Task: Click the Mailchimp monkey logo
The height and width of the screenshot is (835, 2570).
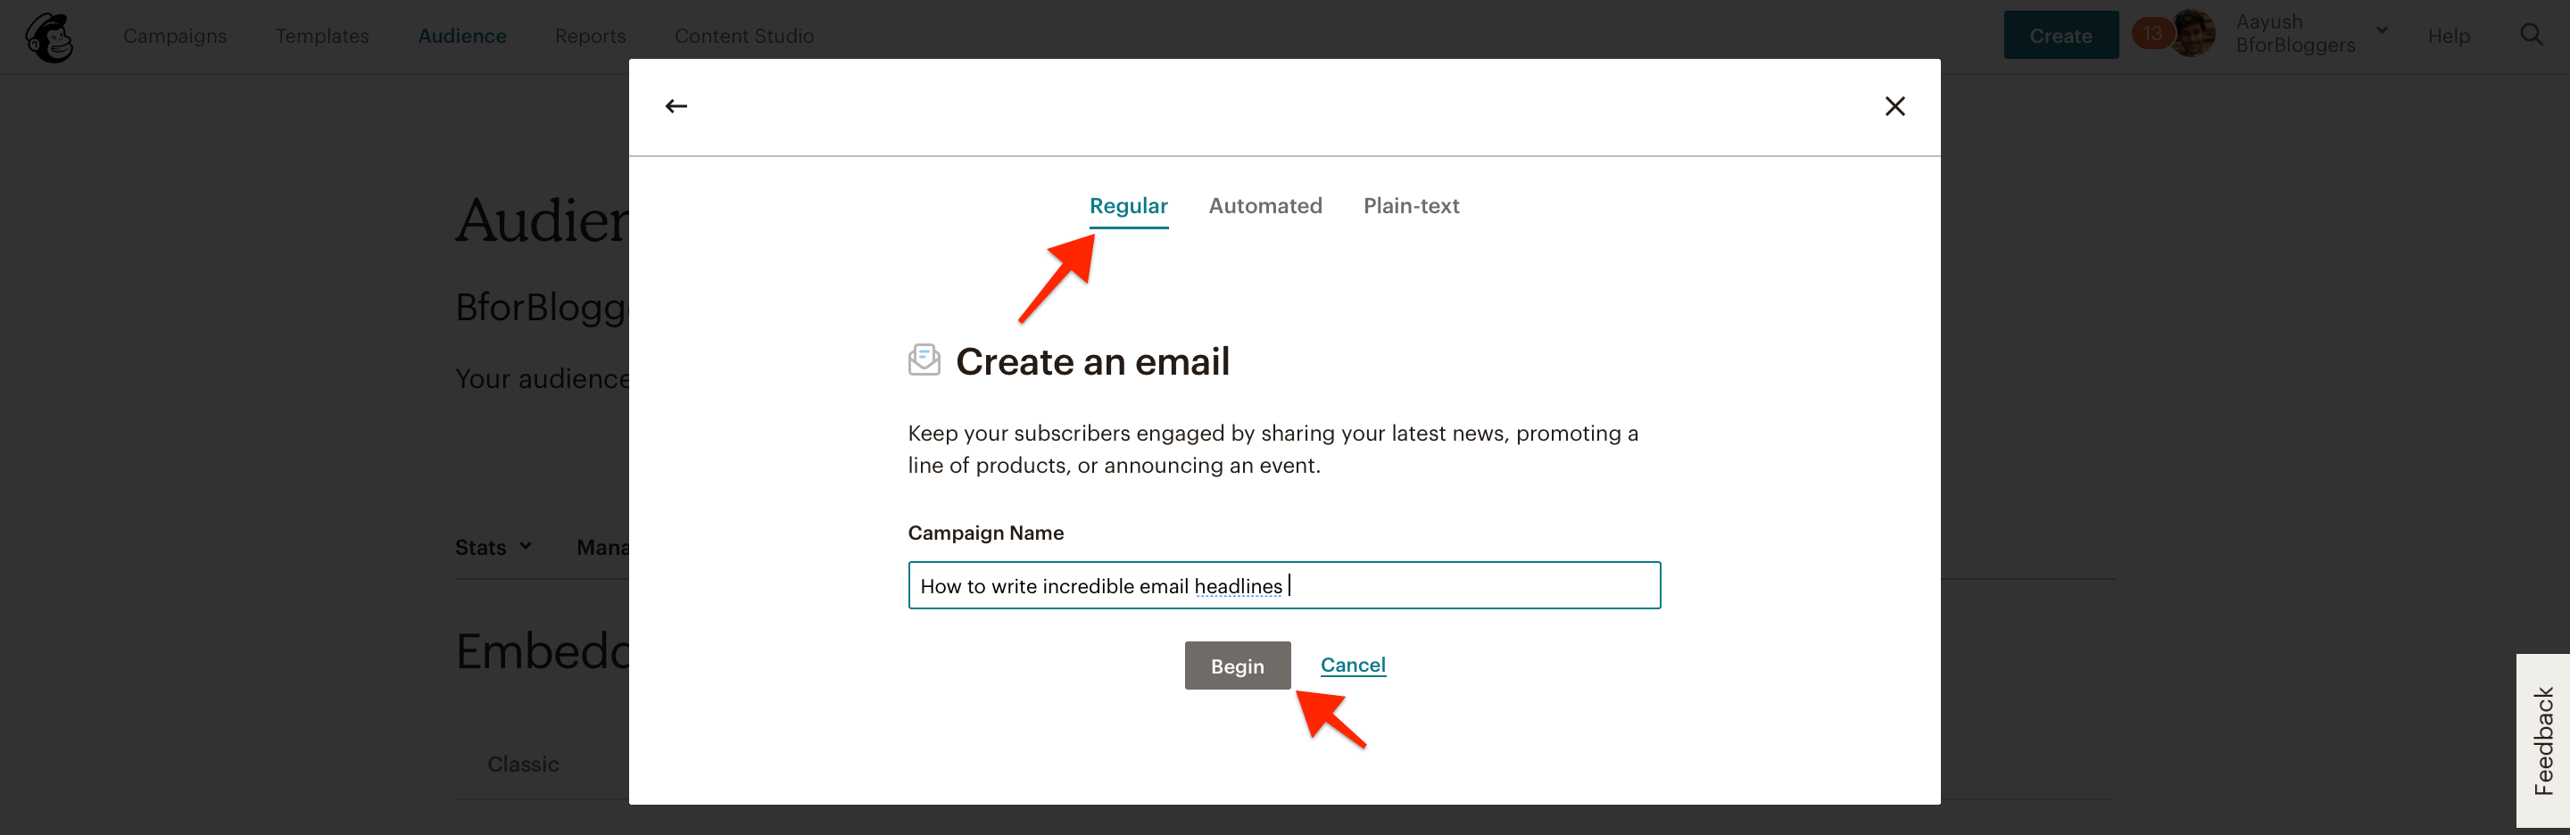Action: tap(49, 37)
